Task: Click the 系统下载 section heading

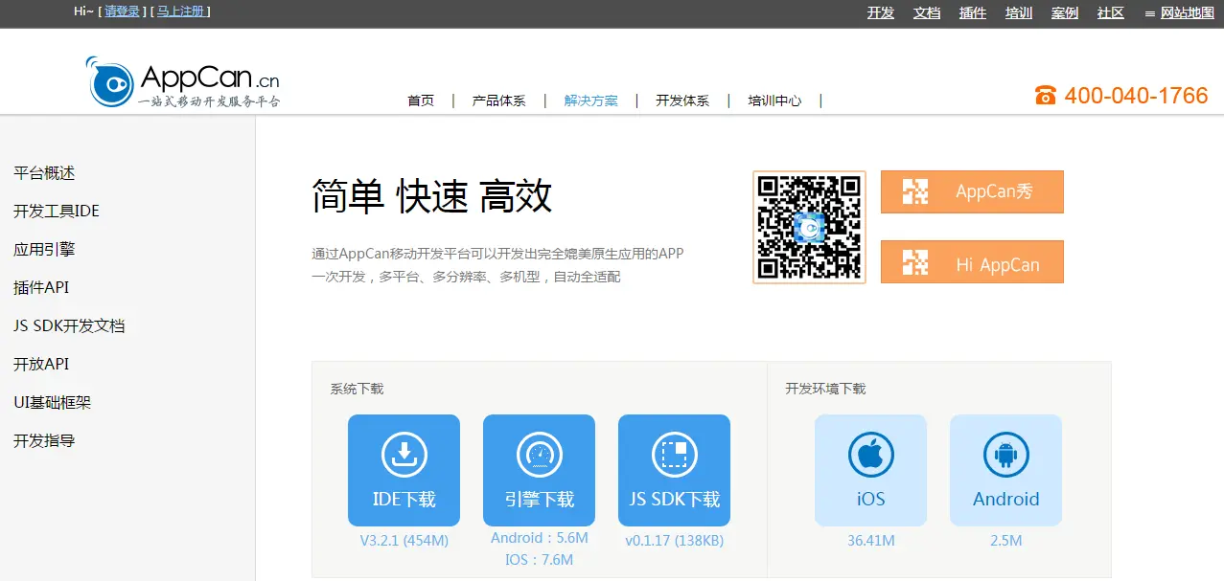Action: pos(357,389)
